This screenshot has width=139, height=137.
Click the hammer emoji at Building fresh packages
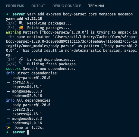coord(21,64)
